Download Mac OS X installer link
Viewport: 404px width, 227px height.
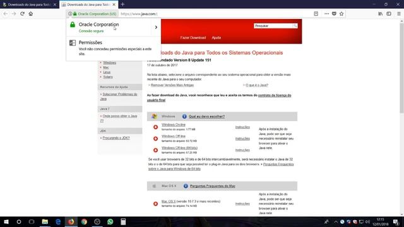click(x=169, y=201)
